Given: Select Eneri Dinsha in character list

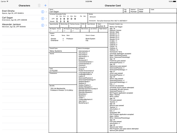Looking at the screenshot, I should [x=24, y=12].
